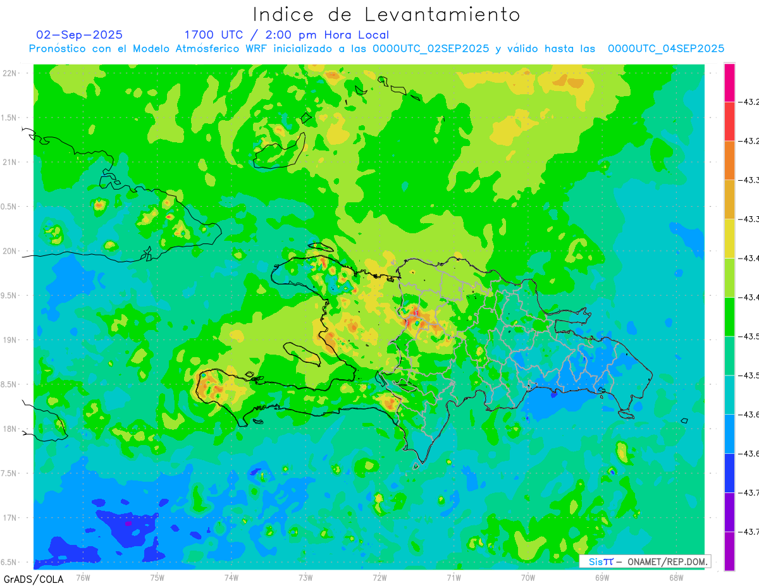This screenshot has height=586, width=759.
Task: Click the '18N' latitude label
Action: coord(9,429)
